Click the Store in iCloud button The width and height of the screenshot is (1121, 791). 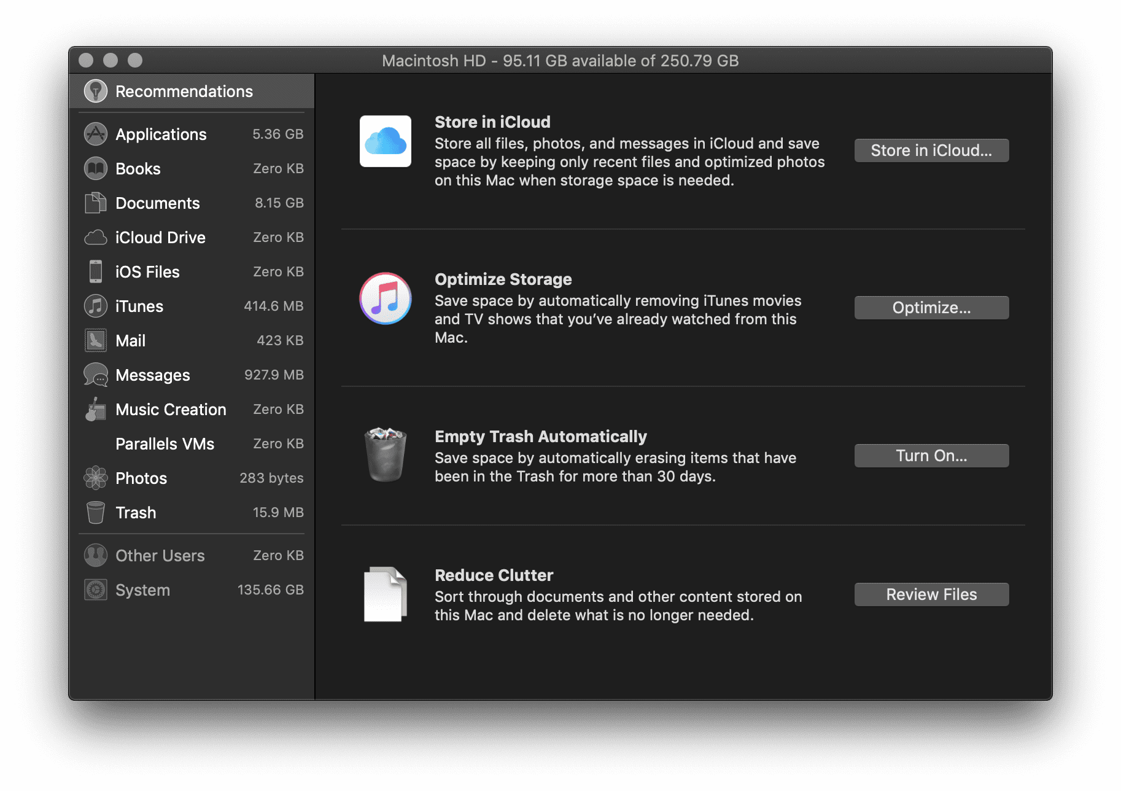tap(931, 150)
